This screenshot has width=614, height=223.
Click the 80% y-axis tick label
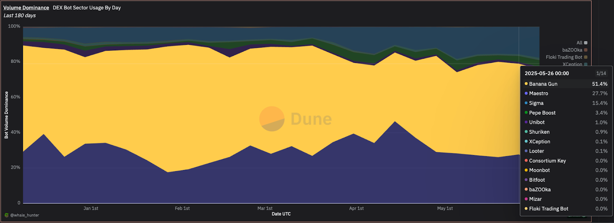click(x=15, y=61)
